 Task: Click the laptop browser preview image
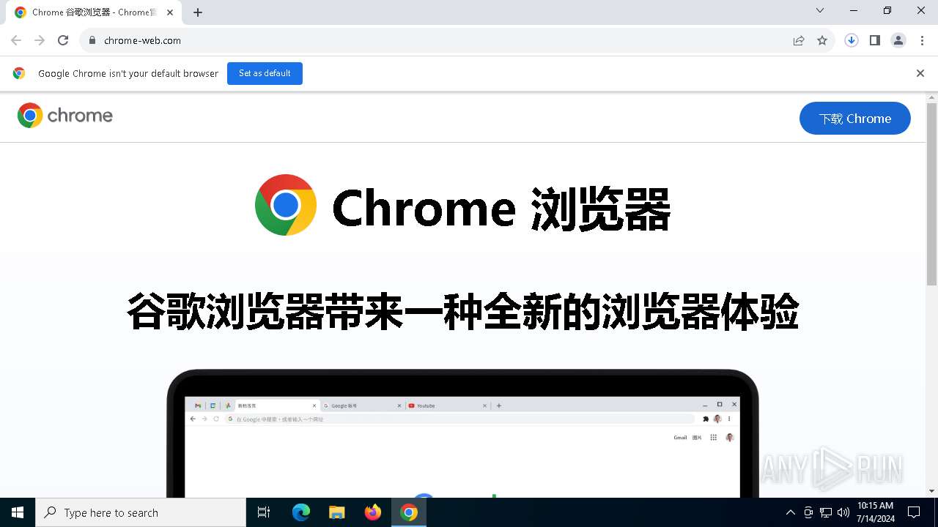click(x=462, y=433)
